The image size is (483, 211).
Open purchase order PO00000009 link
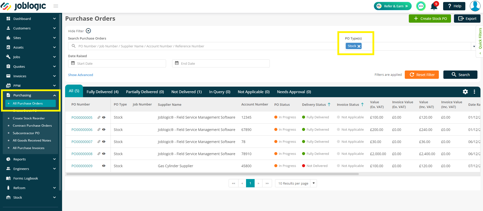pos(82,166)
